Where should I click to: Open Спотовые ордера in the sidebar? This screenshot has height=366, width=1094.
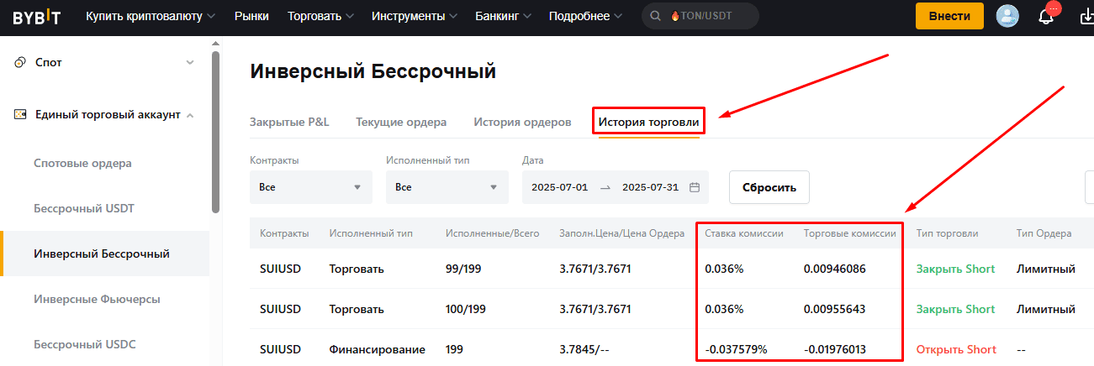[83, 163]
